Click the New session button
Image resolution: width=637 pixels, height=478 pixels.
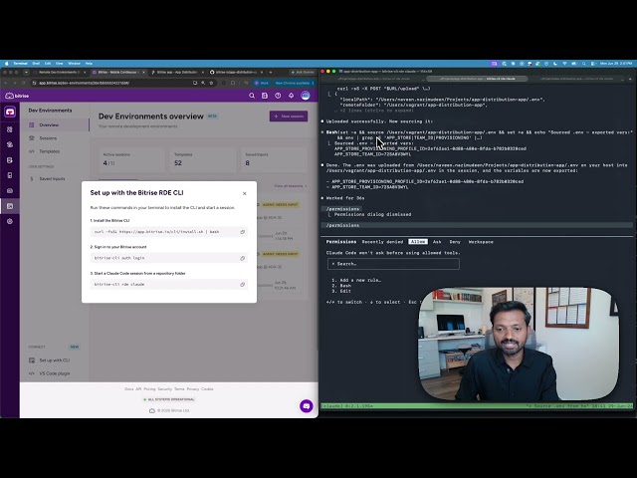(289, 117)
